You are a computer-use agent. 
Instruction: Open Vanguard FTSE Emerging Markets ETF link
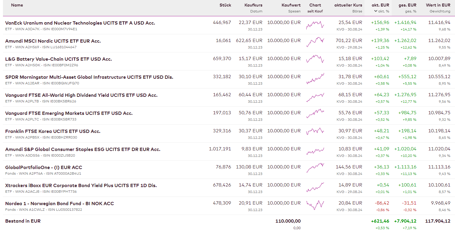pos(69,113)
